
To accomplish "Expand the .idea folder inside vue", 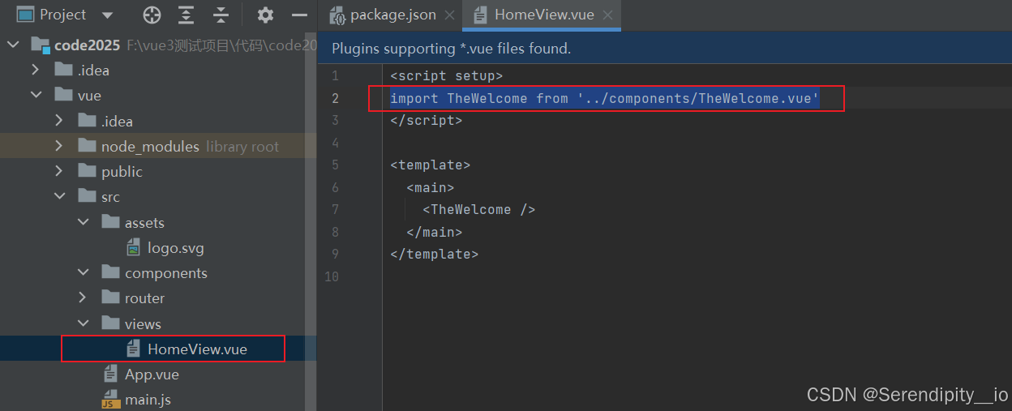I will [x=58, y=121].
